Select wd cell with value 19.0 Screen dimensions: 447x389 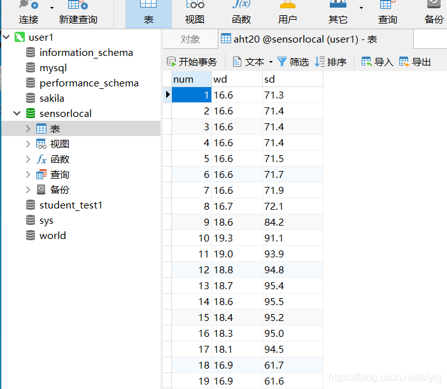pyautogui.click(x=237, y=254)
